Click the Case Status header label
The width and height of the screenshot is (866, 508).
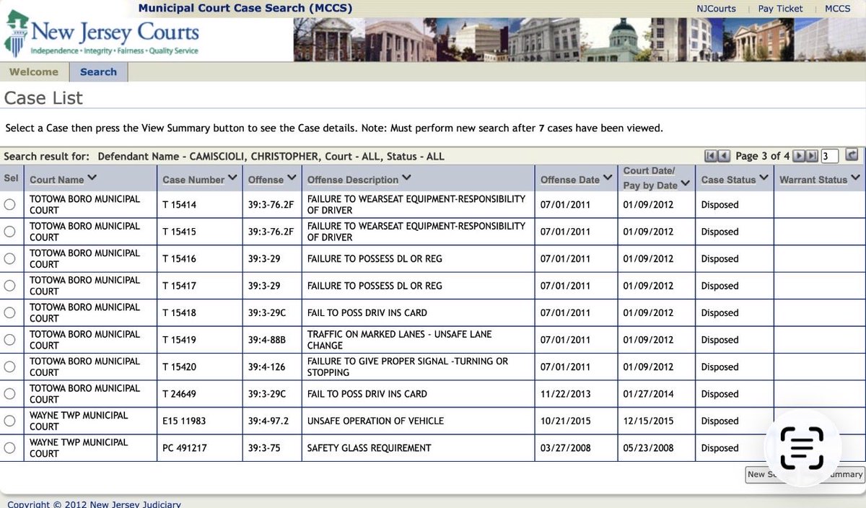pyautogui.click(x=728, y=180)
